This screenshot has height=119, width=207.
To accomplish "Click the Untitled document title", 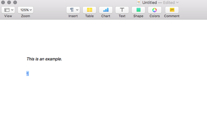I will coord(150,2).
